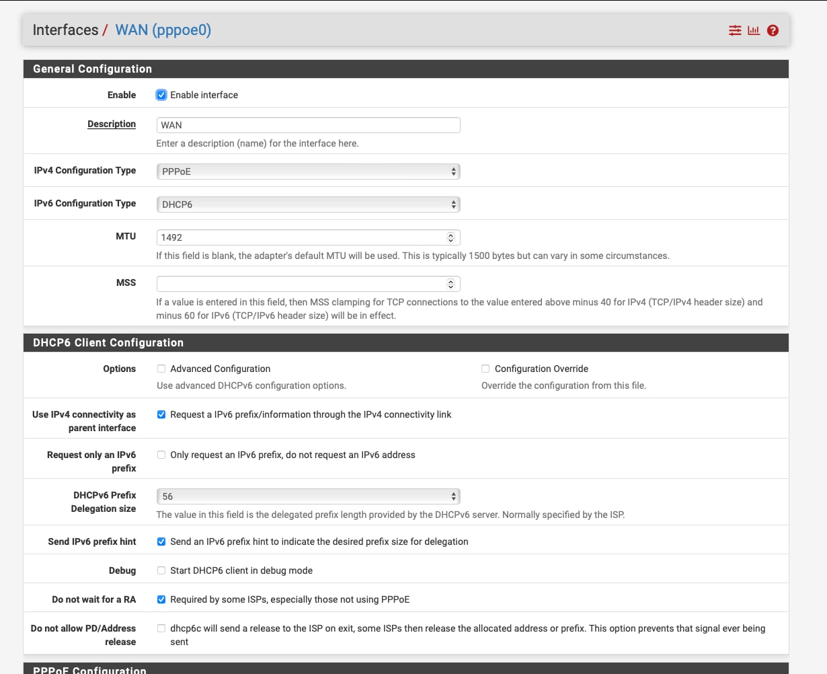Click the 'Request only an IPv6 prefix' label

[x=91, y=461]
